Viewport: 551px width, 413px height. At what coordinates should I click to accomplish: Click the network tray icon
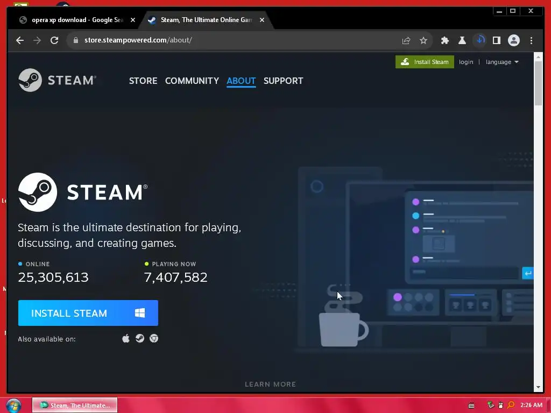point(491,405)
